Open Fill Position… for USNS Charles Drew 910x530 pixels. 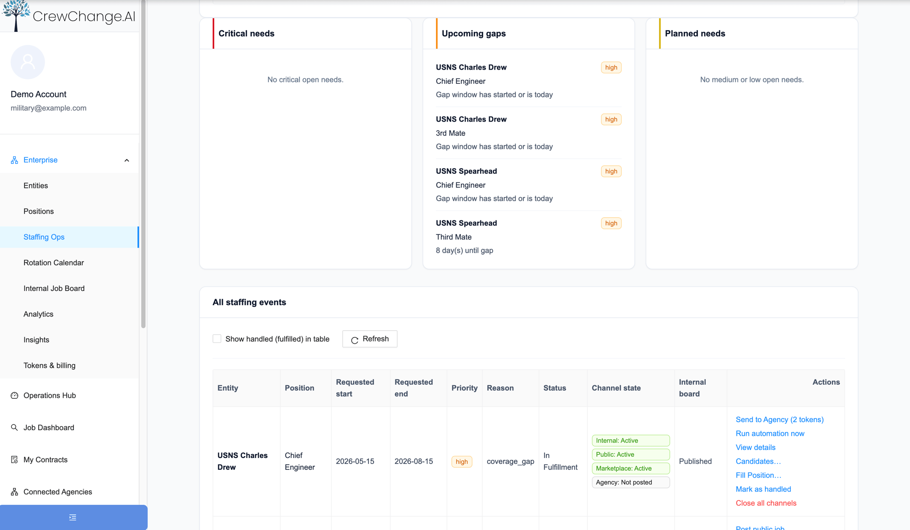pos(758,475)
